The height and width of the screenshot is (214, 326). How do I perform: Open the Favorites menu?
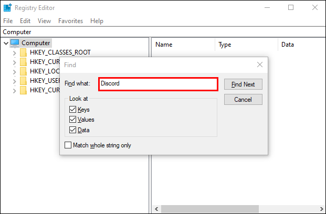click(x=70, y=21)
